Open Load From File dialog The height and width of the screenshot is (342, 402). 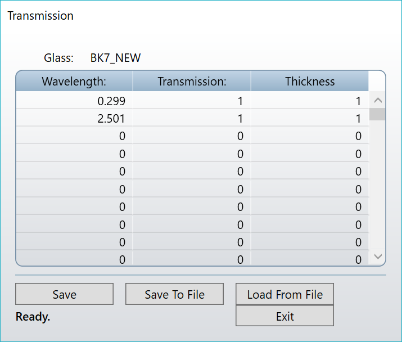coord(285,294)
